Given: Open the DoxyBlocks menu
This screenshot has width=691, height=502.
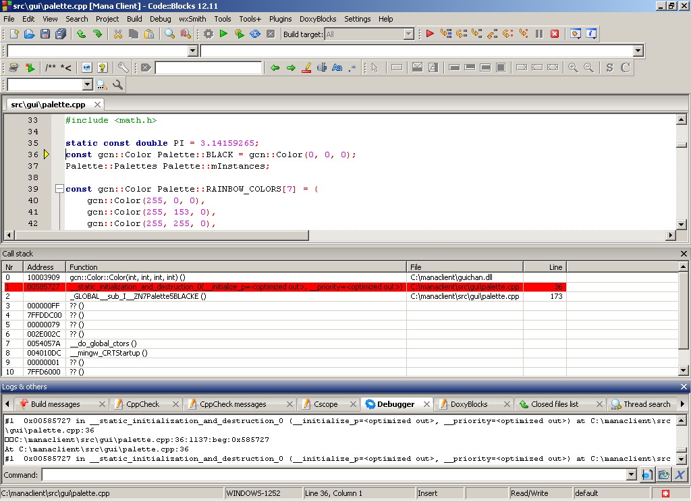Looking at the screenshot, I should click(x=318, y=19).
